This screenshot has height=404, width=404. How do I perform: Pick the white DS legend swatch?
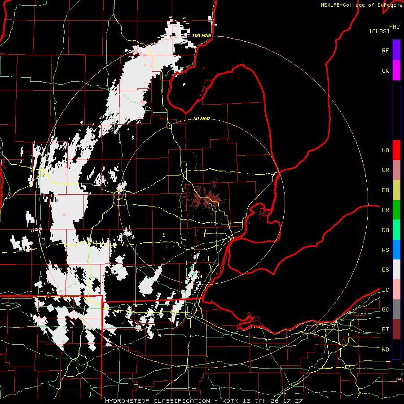pos(396,269)
